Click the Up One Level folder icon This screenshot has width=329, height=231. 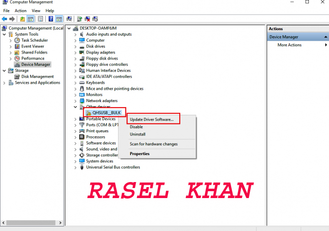[x=22, y=19]
